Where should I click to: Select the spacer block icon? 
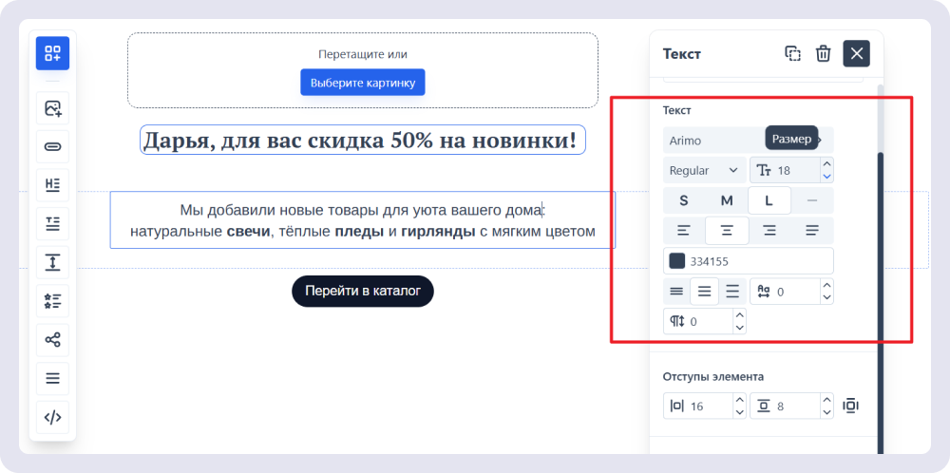tap(52, 263)
